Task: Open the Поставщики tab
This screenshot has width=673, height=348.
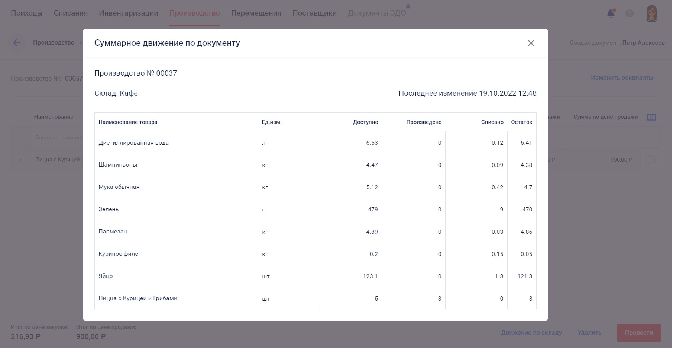Action: 314,13
